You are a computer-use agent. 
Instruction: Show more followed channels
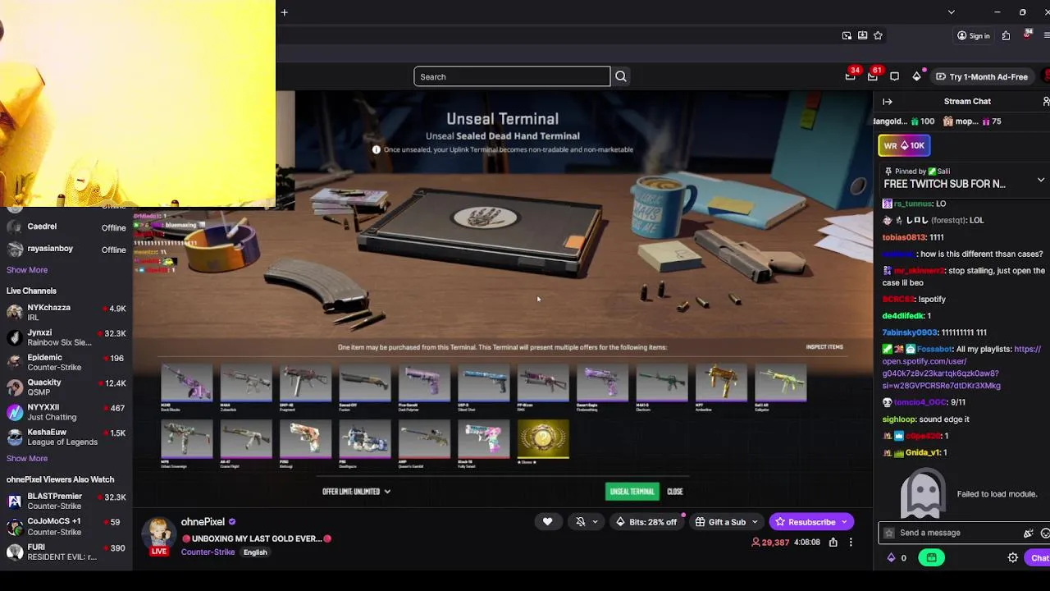pyautogui.click(x=27, y=270)
